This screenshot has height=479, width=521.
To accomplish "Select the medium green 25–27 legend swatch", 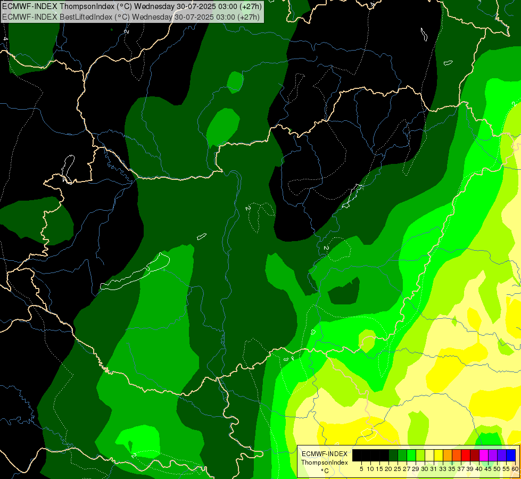I will pyautogui.click(x=402, y=455).
